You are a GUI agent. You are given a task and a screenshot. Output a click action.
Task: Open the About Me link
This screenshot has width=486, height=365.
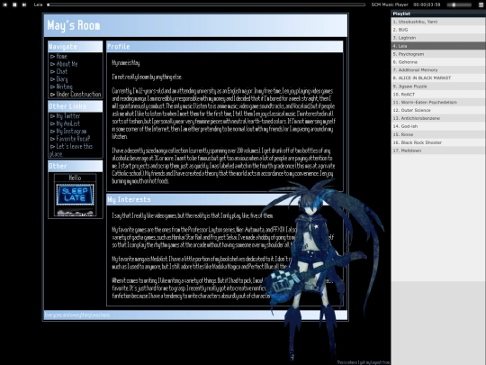point(67,64)
